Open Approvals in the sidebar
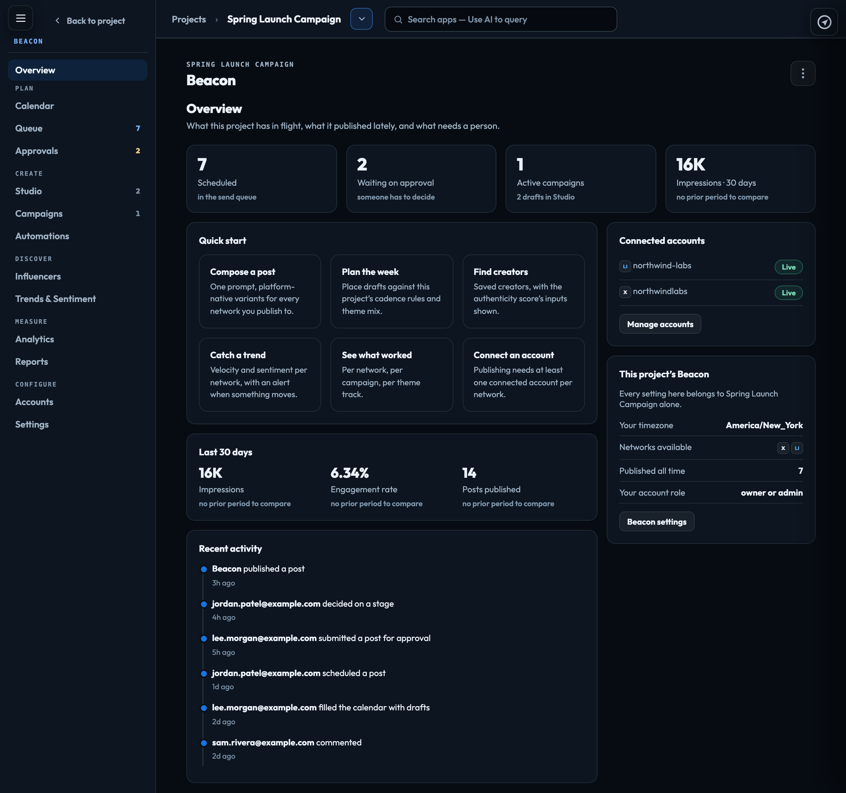 (77, 151)
